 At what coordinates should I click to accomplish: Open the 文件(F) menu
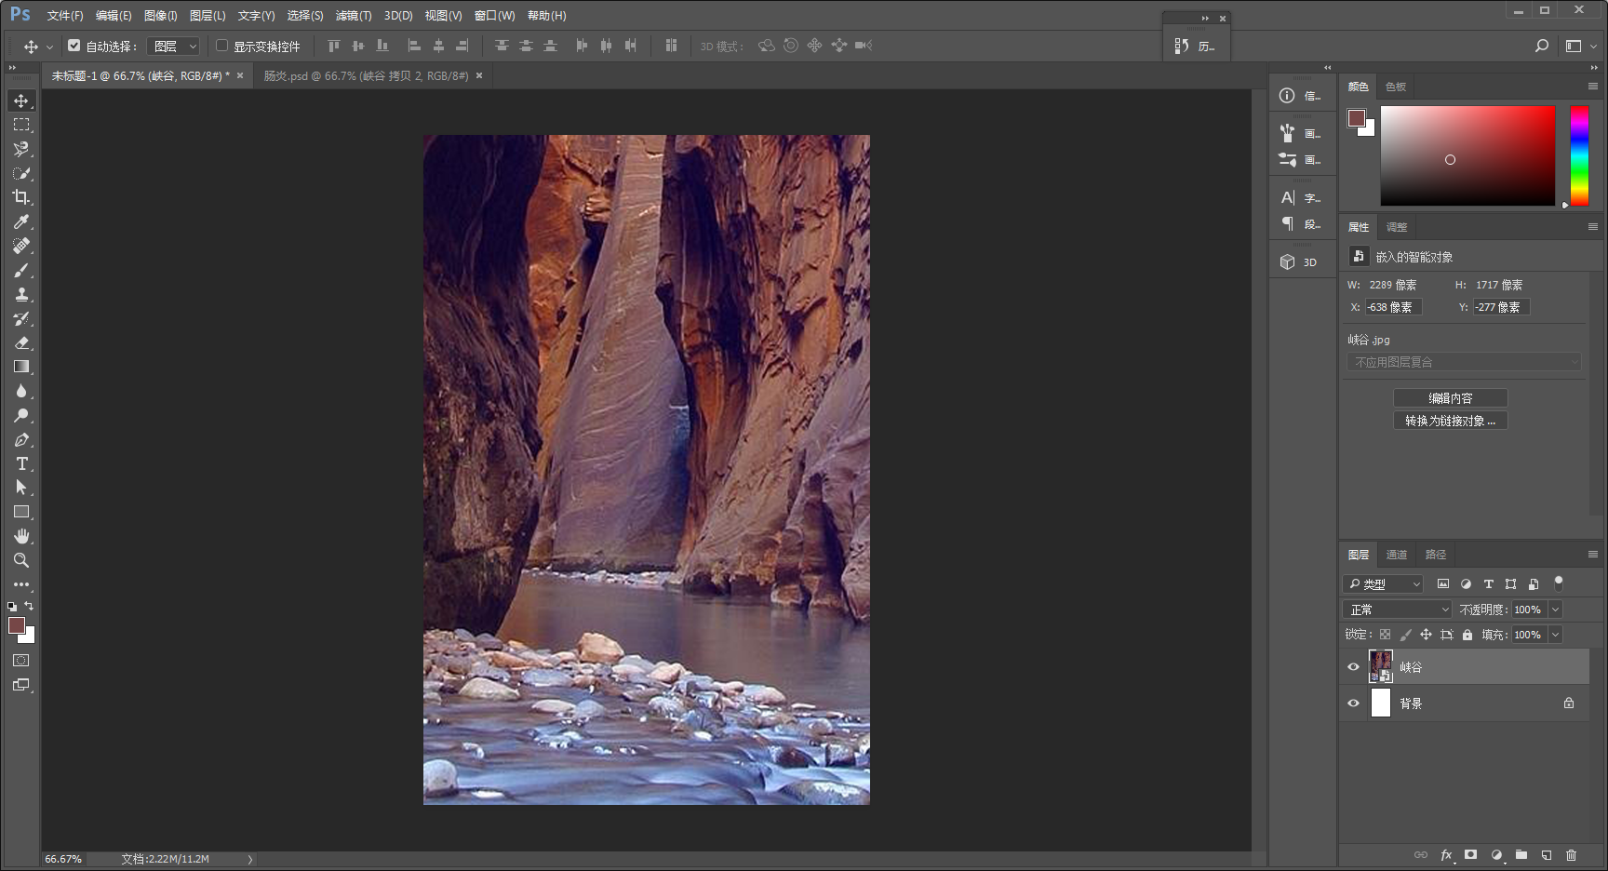pos(65,16)
